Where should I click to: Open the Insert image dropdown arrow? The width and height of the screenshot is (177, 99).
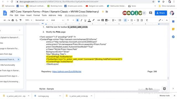109,20
